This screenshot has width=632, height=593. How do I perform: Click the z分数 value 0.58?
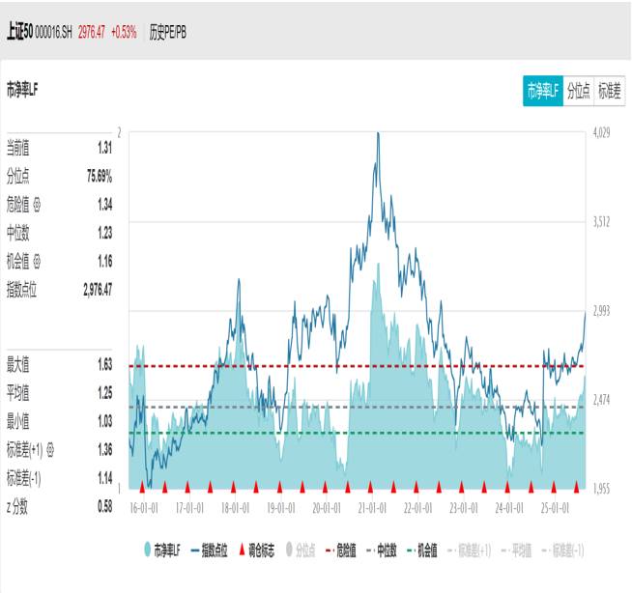(x=104, y=506)
